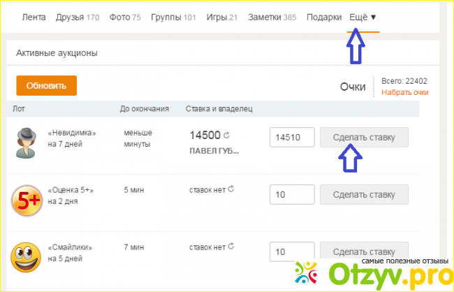Expand the Ещё dropdown menu
Screen dimensions: 454x292
[x=363, y=16]
